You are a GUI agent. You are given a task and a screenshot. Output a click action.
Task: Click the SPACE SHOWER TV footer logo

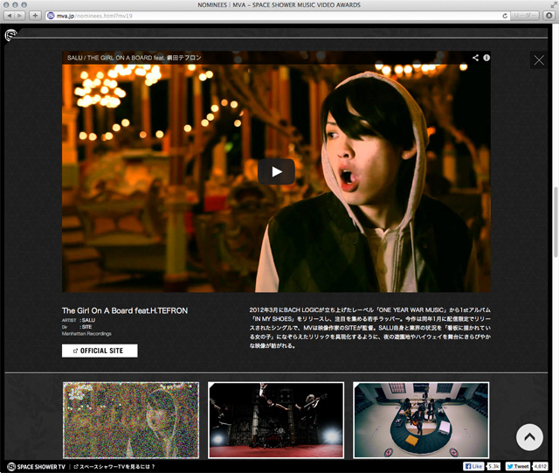coord(35,467)
